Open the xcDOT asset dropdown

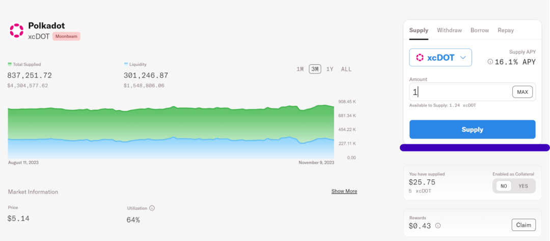pyautogui.click(x=440, y=58)
